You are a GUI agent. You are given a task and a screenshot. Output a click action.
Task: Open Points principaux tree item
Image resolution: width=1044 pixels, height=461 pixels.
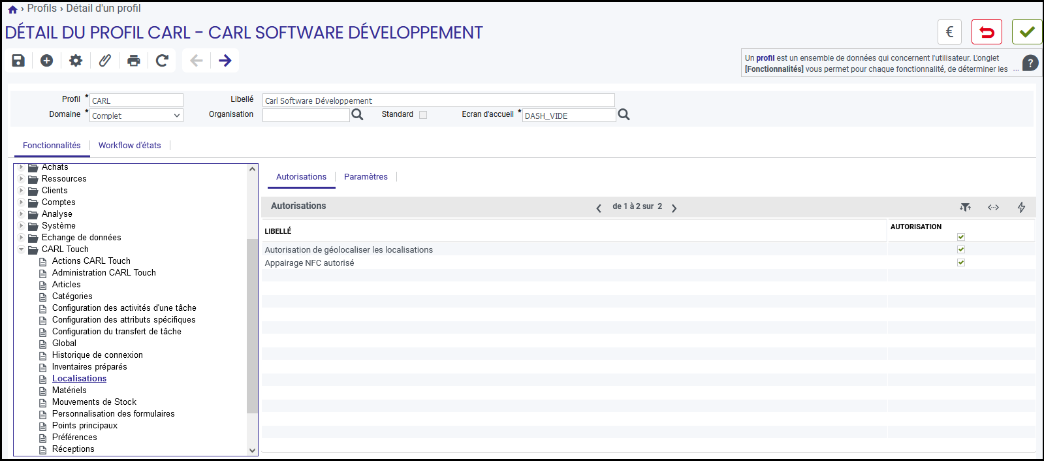pos(85,426)
